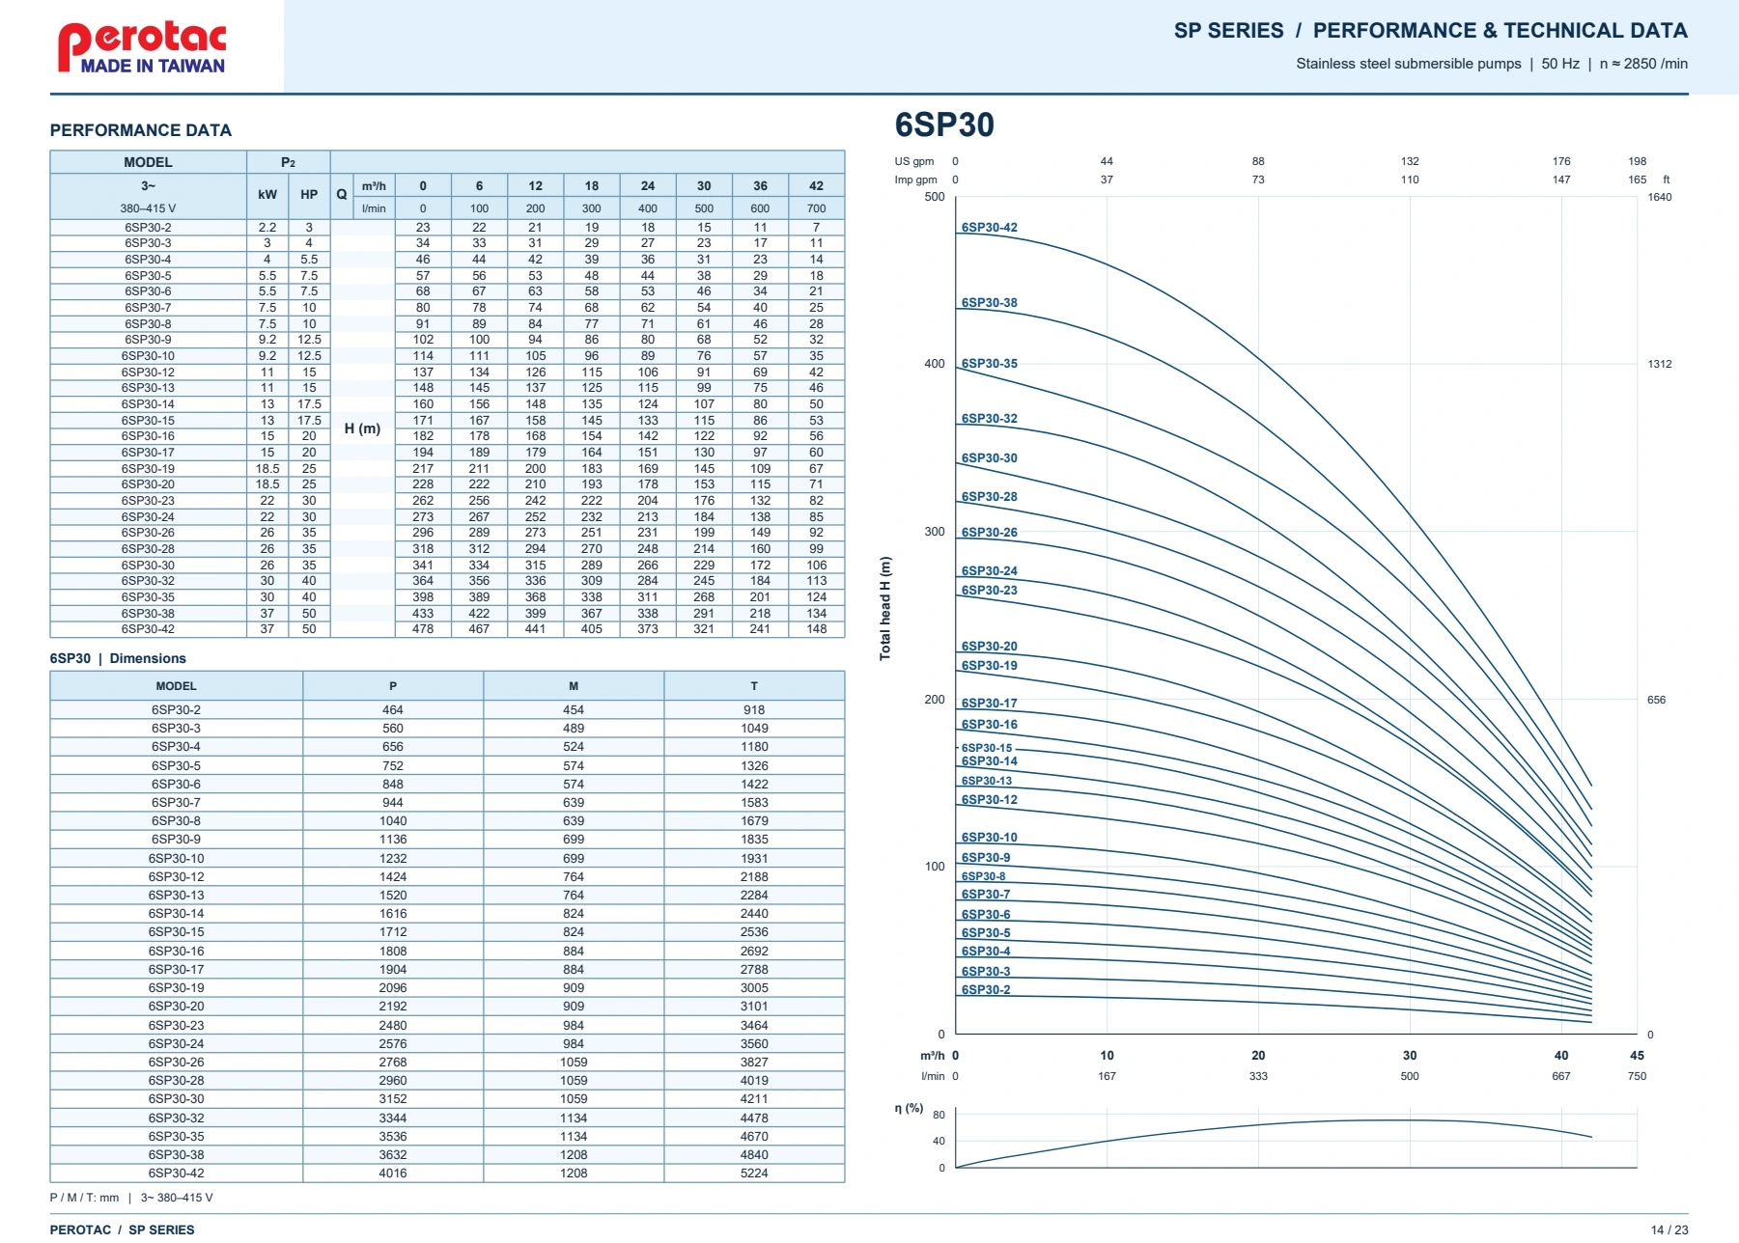Select the PEROTAC / SP SERIES footer text
The width and height of the screenshot is (1739, 1243).
pyautogui.click(x=123, y=1229)
